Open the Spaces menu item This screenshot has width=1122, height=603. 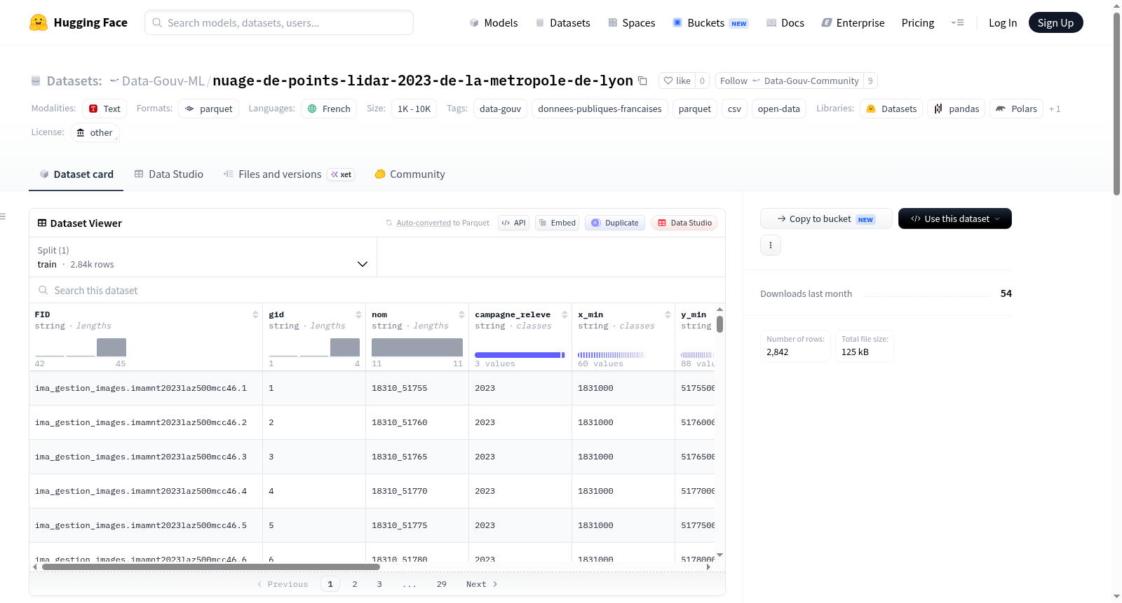[x=631, y=22]
